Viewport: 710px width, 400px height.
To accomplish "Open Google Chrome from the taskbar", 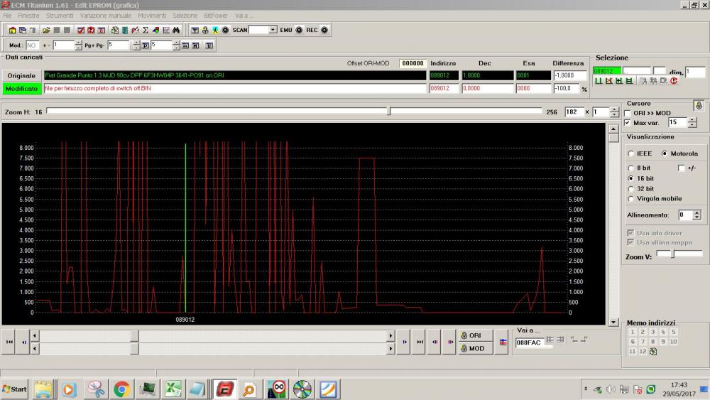I will tap(121, 389).
